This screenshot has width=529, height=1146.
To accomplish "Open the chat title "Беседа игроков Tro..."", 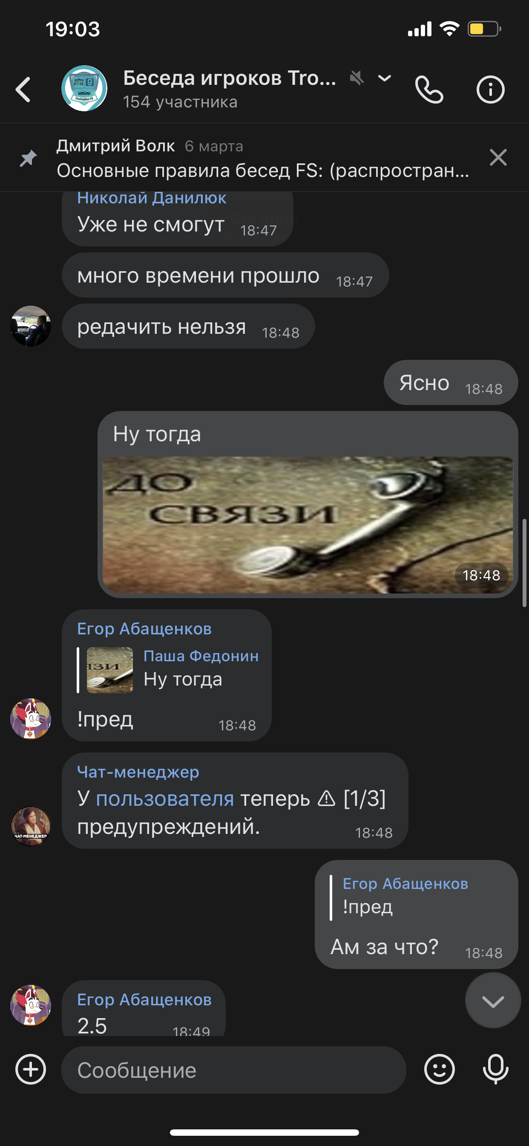I will point(230,78).
